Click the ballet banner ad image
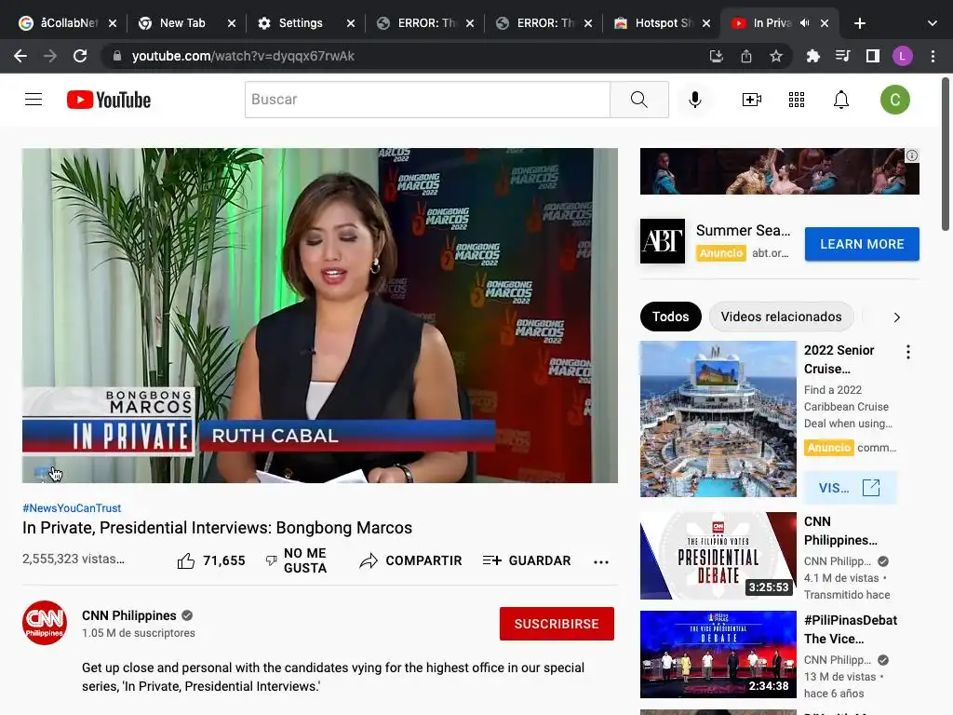The image size is (953, 715). pos(779,171)
